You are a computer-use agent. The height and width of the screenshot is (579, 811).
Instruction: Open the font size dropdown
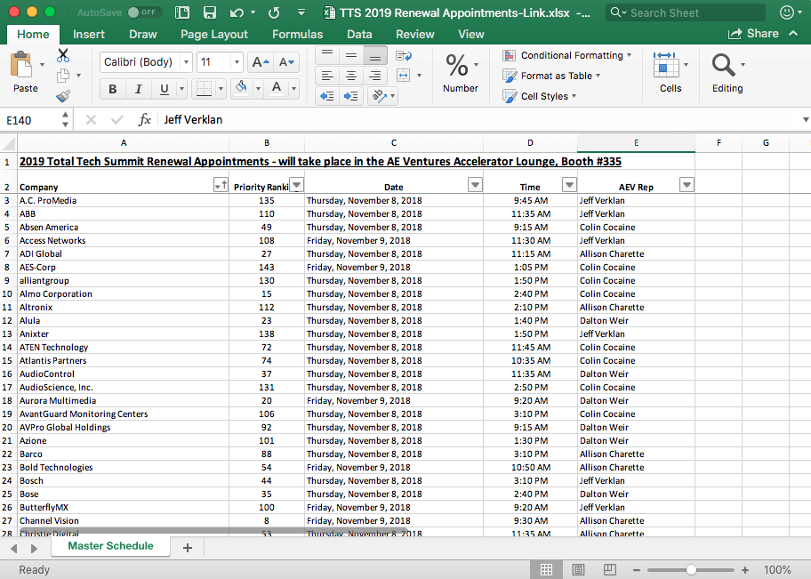237,62
